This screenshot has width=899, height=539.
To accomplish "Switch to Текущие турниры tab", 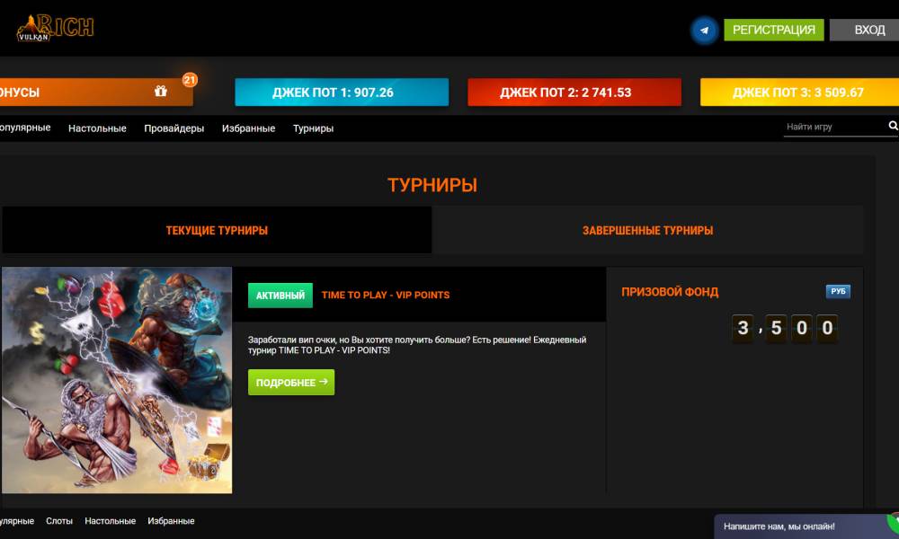I will (217, 230).
